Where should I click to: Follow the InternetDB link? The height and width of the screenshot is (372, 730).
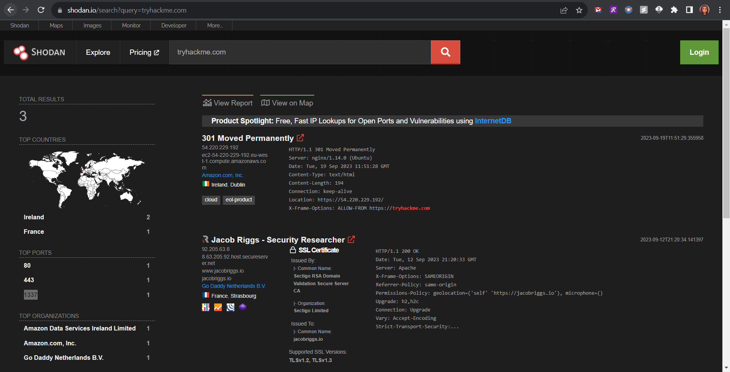point(493,121)
